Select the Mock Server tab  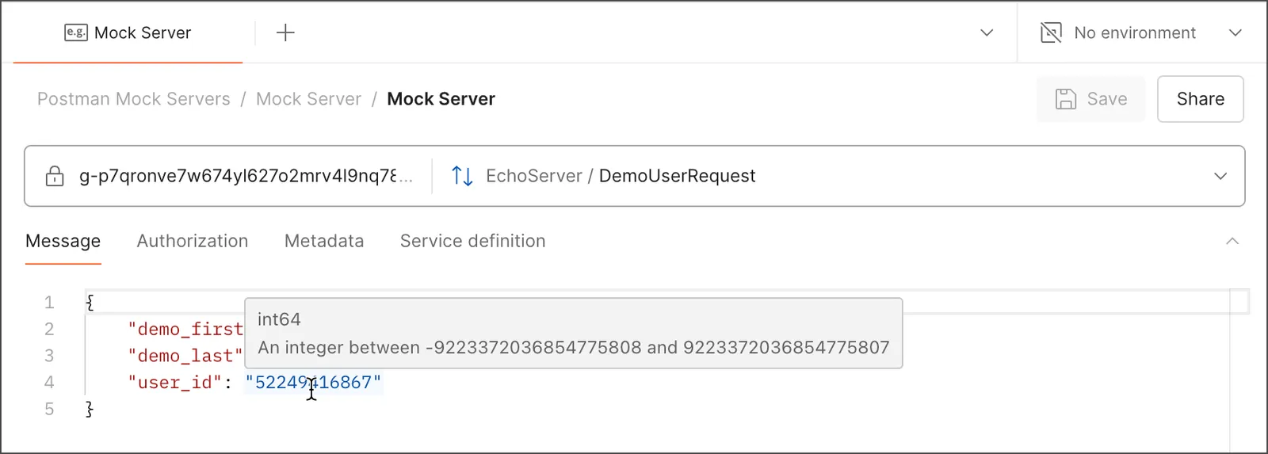pos(128,32)
